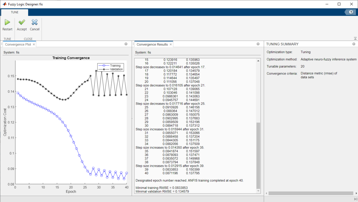Click inside the Training Convergence plot area
This screenshot has width=358, height=202.
(70, 121)
